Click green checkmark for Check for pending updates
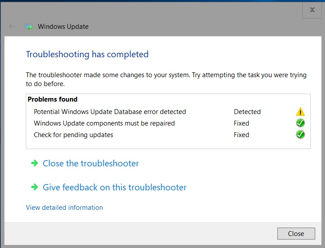The width and height of the screenshot is (325, 248). pos(301,134)
